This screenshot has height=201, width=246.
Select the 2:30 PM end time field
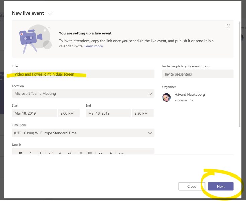pyautogui.click(x=142, y=113)
